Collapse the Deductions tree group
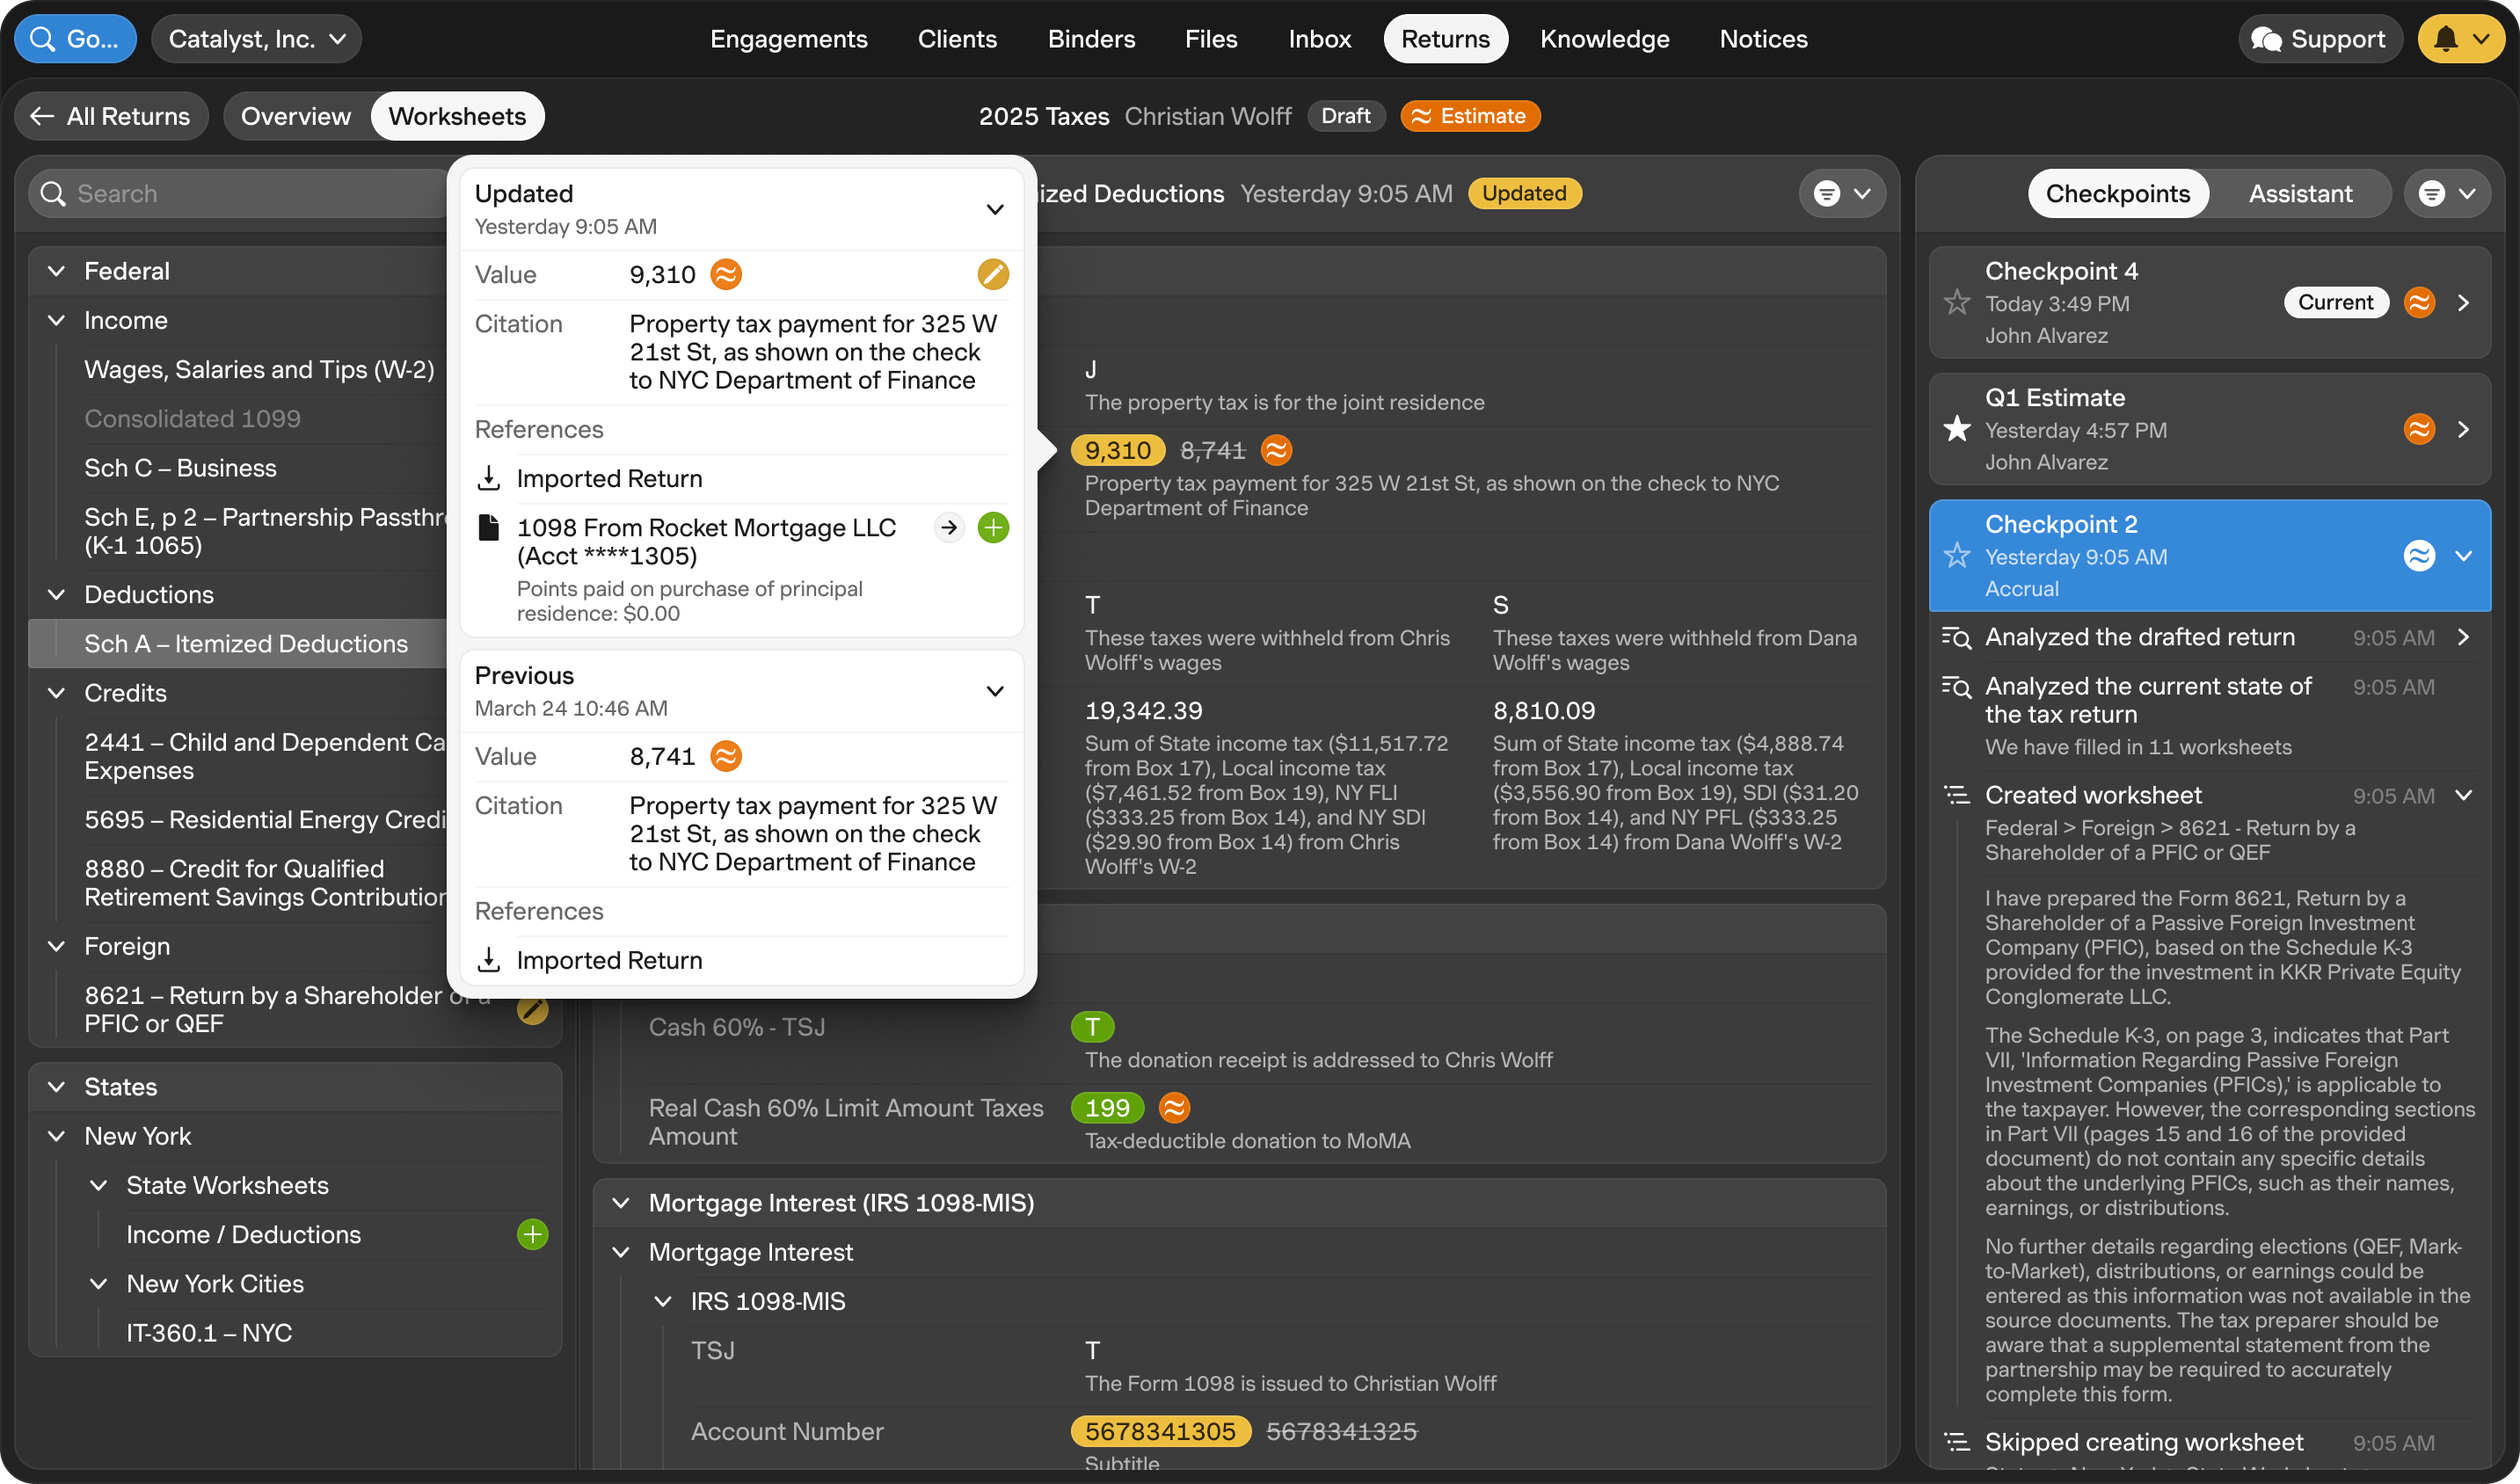The image size is (2520, 1484). (x=57, y=594)
